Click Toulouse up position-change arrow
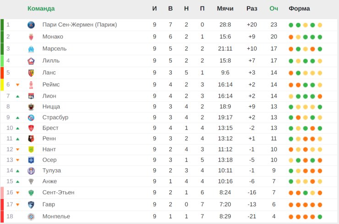Viewport: 339px width, 224px height. [x=18, y=171]
